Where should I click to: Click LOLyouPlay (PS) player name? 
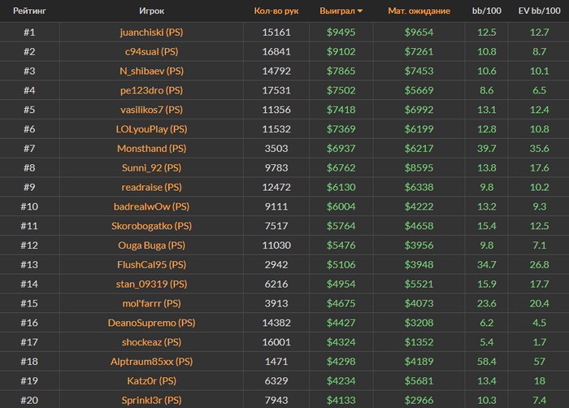click(x=151, y=129)
